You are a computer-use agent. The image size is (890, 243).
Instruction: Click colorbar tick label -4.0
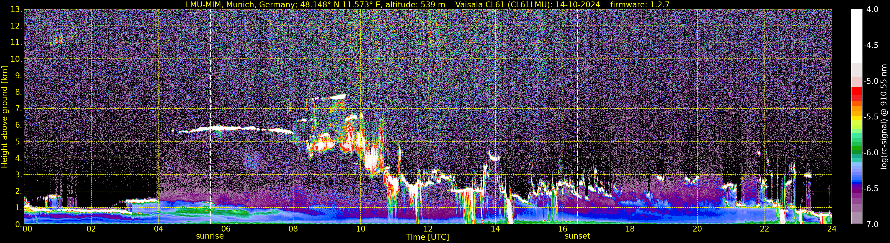871,10
